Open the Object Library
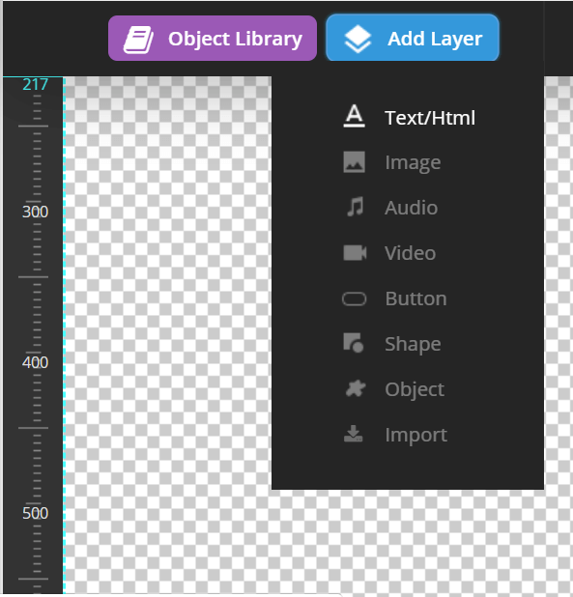The image size is (573, 597). pos(213,38)
